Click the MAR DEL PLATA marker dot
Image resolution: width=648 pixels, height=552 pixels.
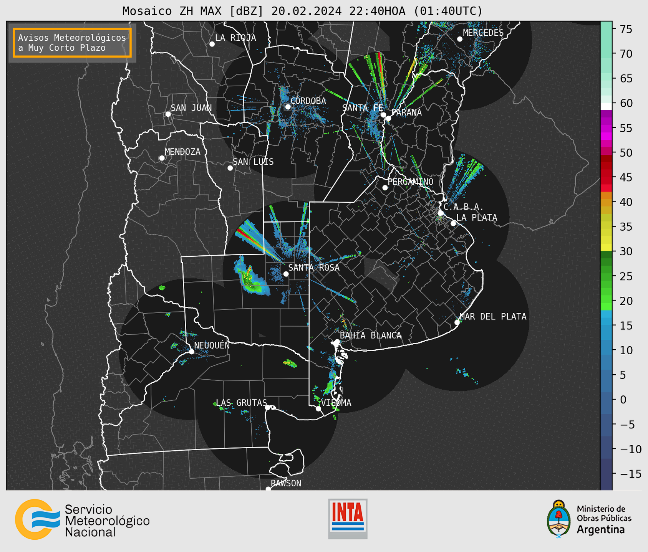coord(457,322)
